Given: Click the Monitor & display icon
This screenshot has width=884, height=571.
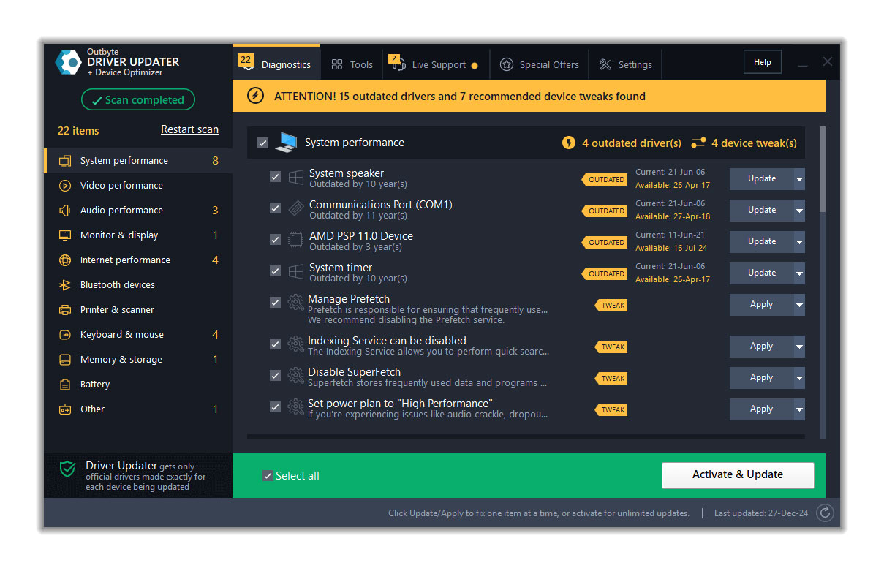Looking at the screenshot, I should 65,235.
